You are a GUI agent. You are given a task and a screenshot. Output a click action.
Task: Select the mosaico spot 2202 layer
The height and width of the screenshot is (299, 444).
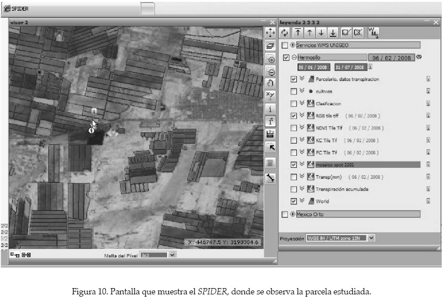click(366, 164)
